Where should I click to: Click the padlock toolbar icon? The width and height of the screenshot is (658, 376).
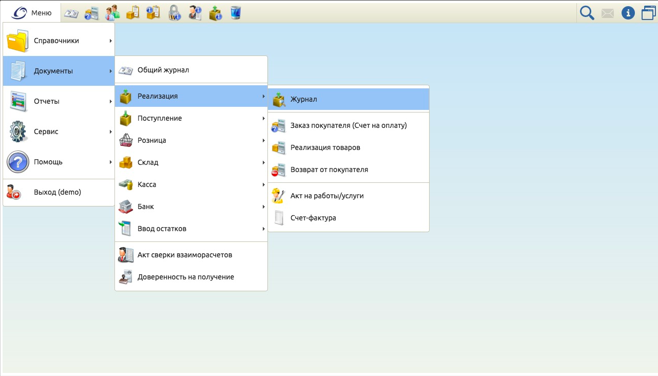point(175,13)
